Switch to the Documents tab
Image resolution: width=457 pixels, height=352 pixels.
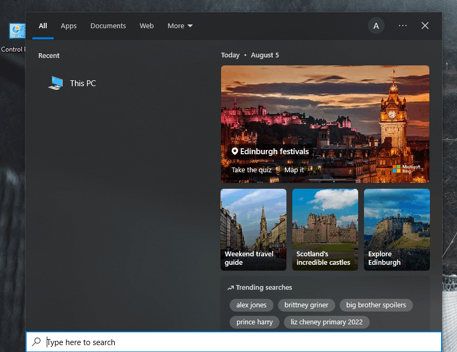pos(108,26)
